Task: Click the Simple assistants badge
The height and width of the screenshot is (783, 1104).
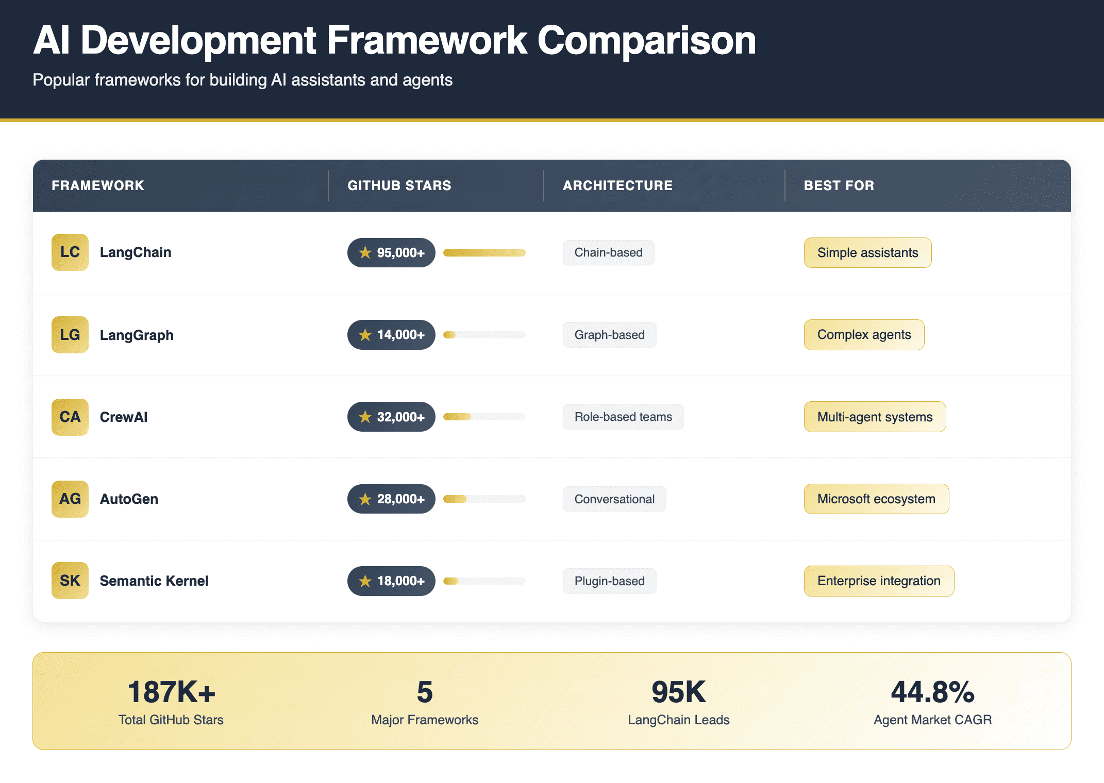Action: (868, 252)
